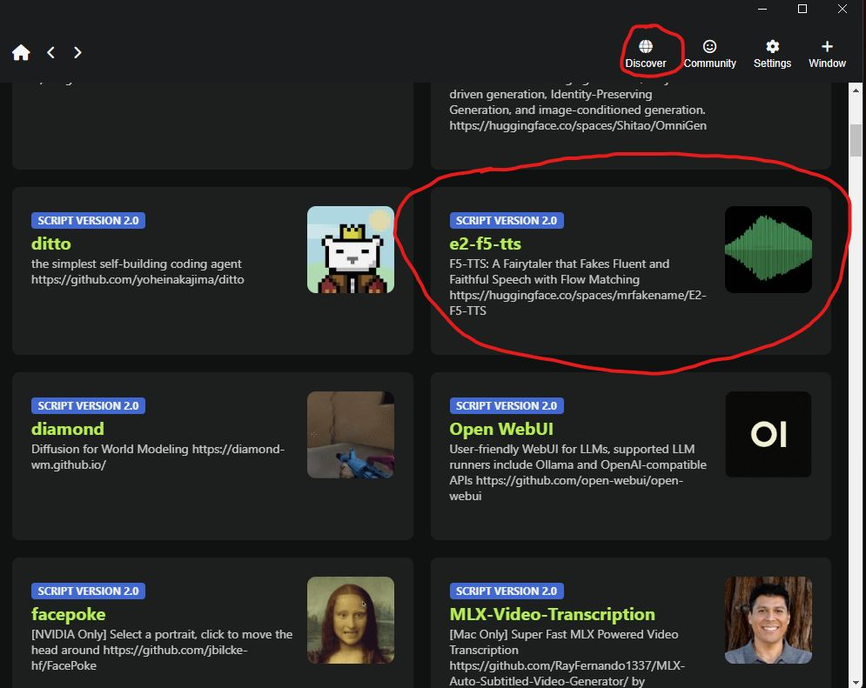This screenshot has height=688, width=866.
Task: Open the facepoke script title
Action: pyautogui.click(x=68, y=614)
